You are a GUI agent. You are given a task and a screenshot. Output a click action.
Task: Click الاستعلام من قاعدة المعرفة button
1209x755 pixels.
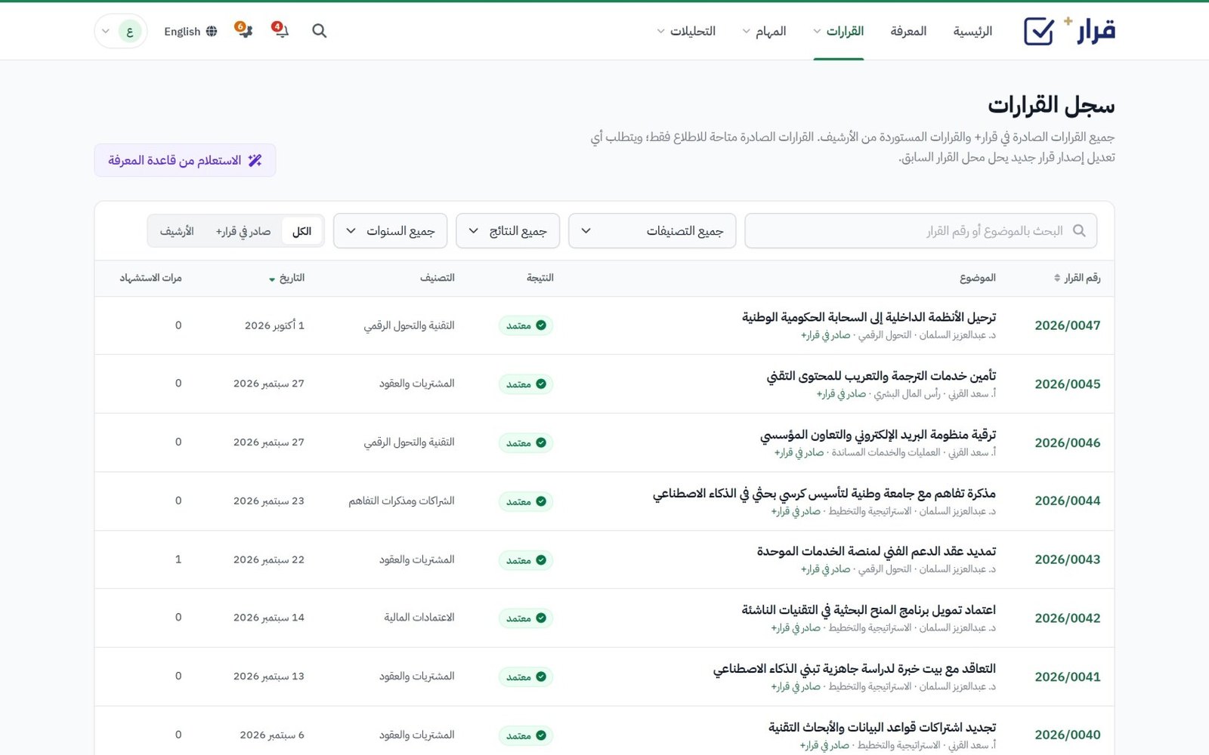click(x=185, y=160)
